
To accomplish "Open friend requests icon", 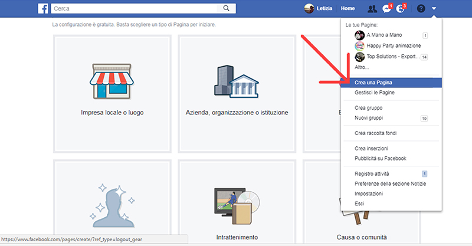I will [x=372, y=9].
